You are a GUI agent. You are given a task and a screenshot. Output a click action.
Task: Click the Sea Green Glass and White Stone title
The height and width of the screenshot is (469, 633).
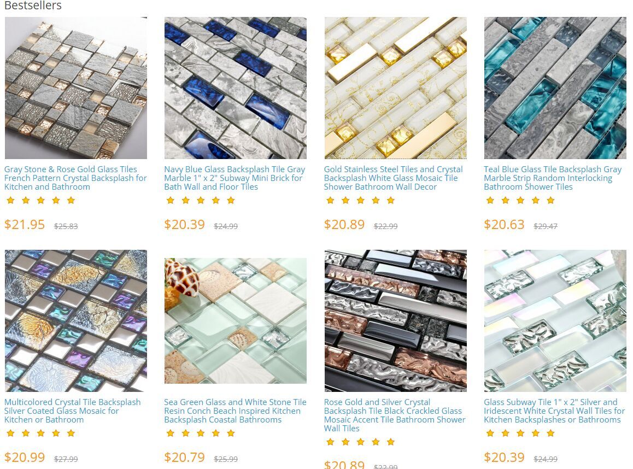[236, 411]
